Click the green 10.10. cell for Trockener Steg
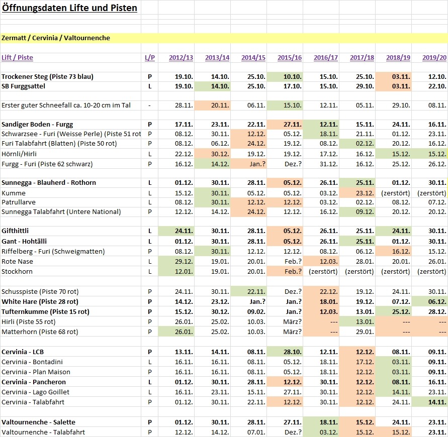The image size is (448, 437). click(290, 77)
